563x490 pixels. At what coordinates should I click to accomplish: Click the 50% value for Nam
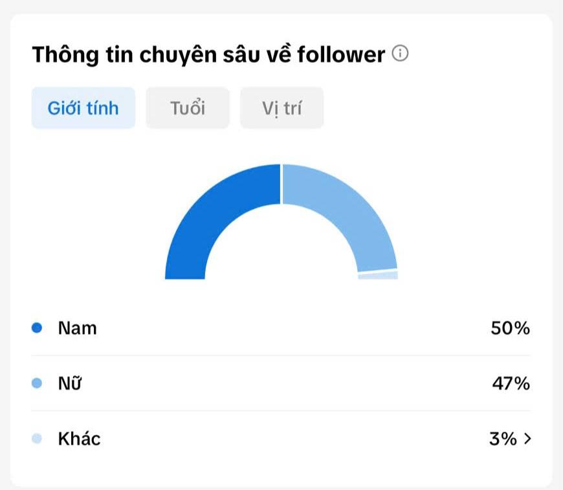click(510, 328)
